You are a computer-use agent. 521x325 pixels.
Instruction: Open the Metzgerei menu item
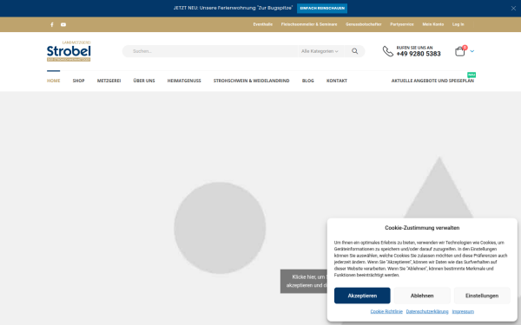click(x=109, y=81)
